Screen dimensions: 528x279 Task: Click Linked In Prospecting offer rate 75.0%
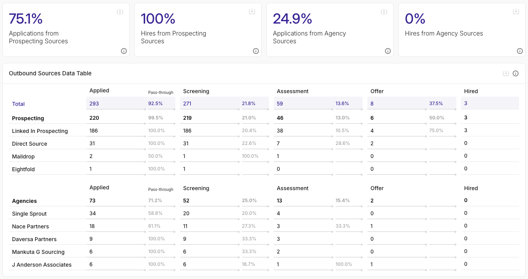[436, 131]
